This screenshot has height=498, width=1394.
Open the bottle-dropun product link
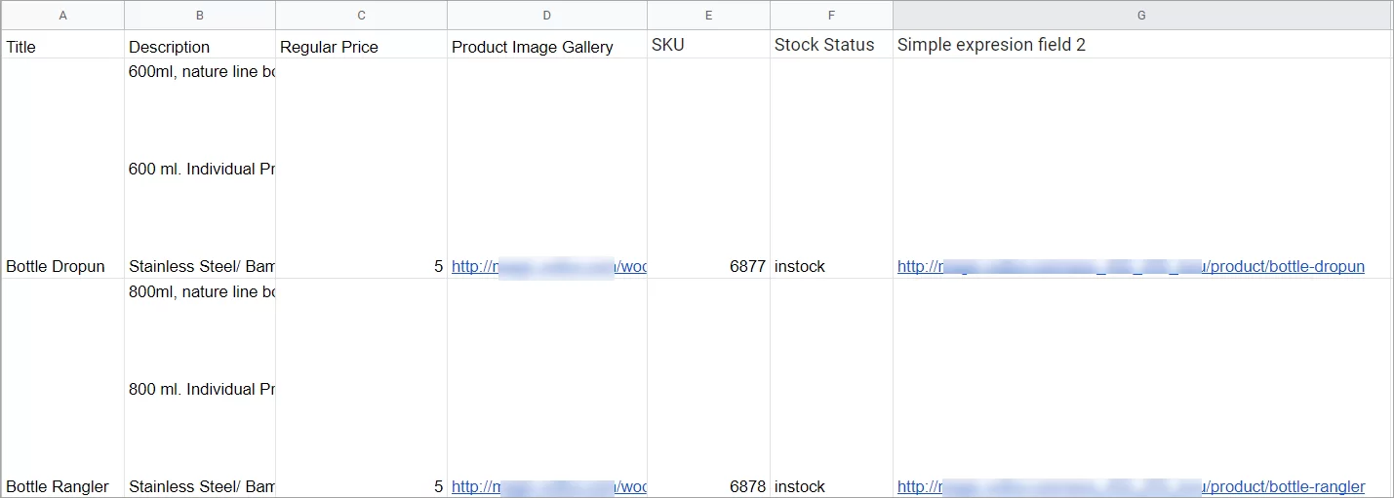(1286, 267)
